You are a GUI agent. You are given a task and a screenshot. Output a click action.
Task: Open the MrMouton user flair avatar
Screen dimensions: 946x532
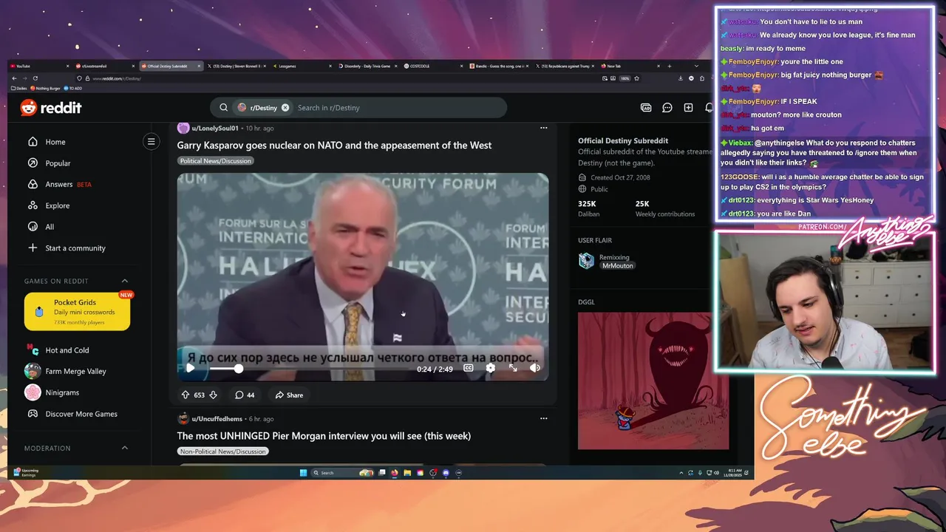pos(586,261)
